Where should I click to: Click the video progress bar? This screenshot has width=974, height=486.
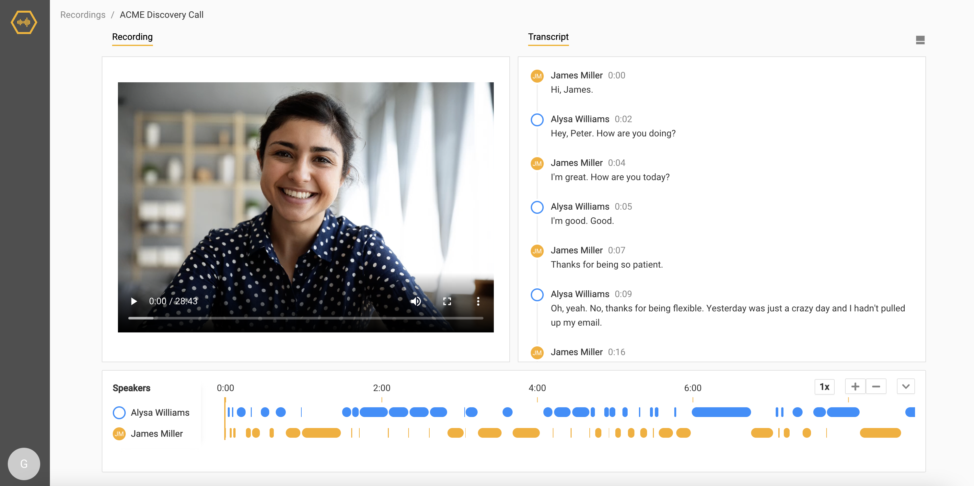(x=306, y=318)
